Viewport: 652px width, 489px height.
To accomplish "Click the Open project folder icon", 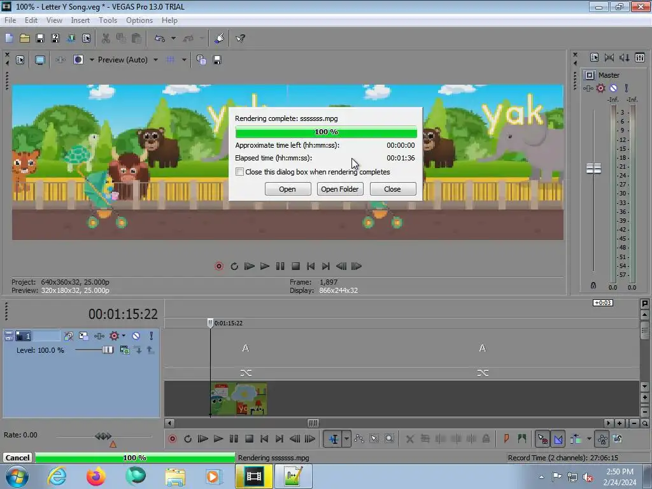I will pos(25,38).
